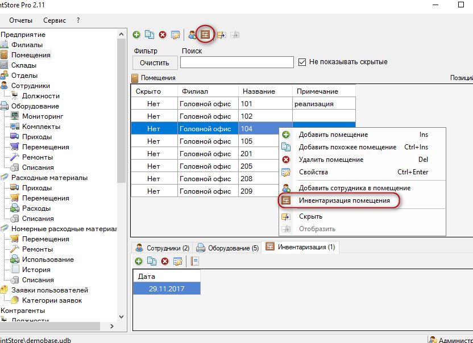This screenshot has width=473, height=343.
Task: Select История in the navigation tree
Action: point(36,270)
